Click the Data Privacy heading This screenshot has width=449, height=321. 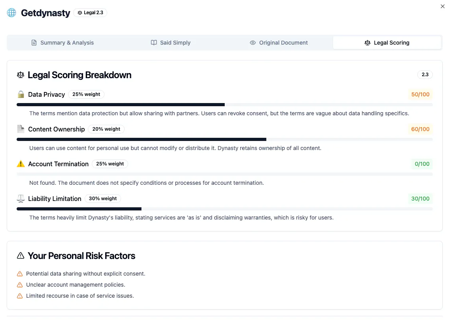[x=46, y=94]
